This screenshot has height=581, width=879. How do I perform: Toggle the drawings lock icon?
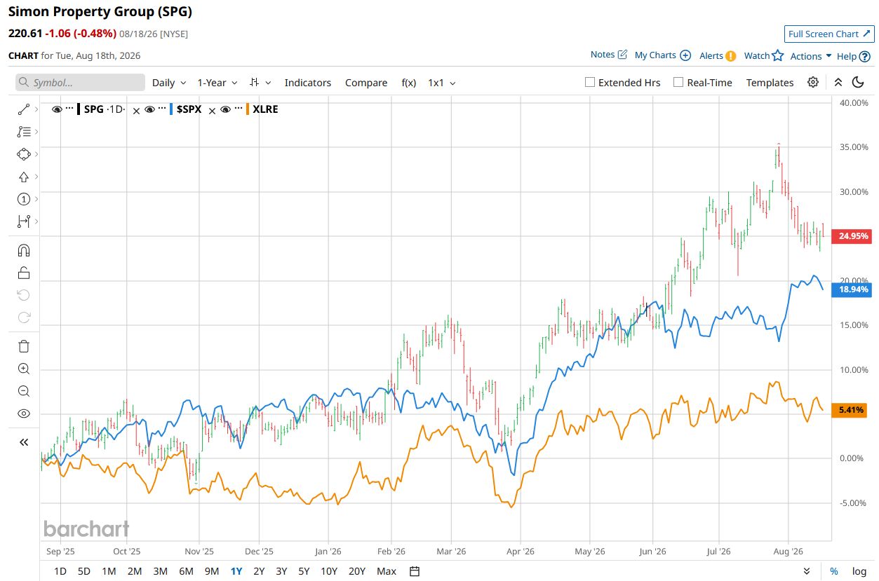tap(24, 273)
